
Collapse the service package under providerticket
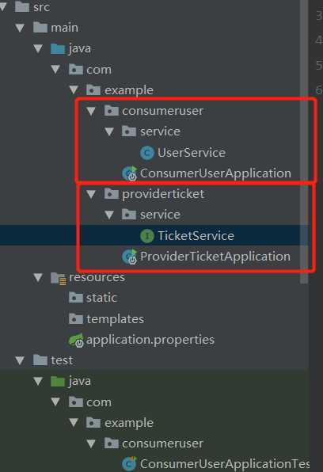(x=109, y=215)
